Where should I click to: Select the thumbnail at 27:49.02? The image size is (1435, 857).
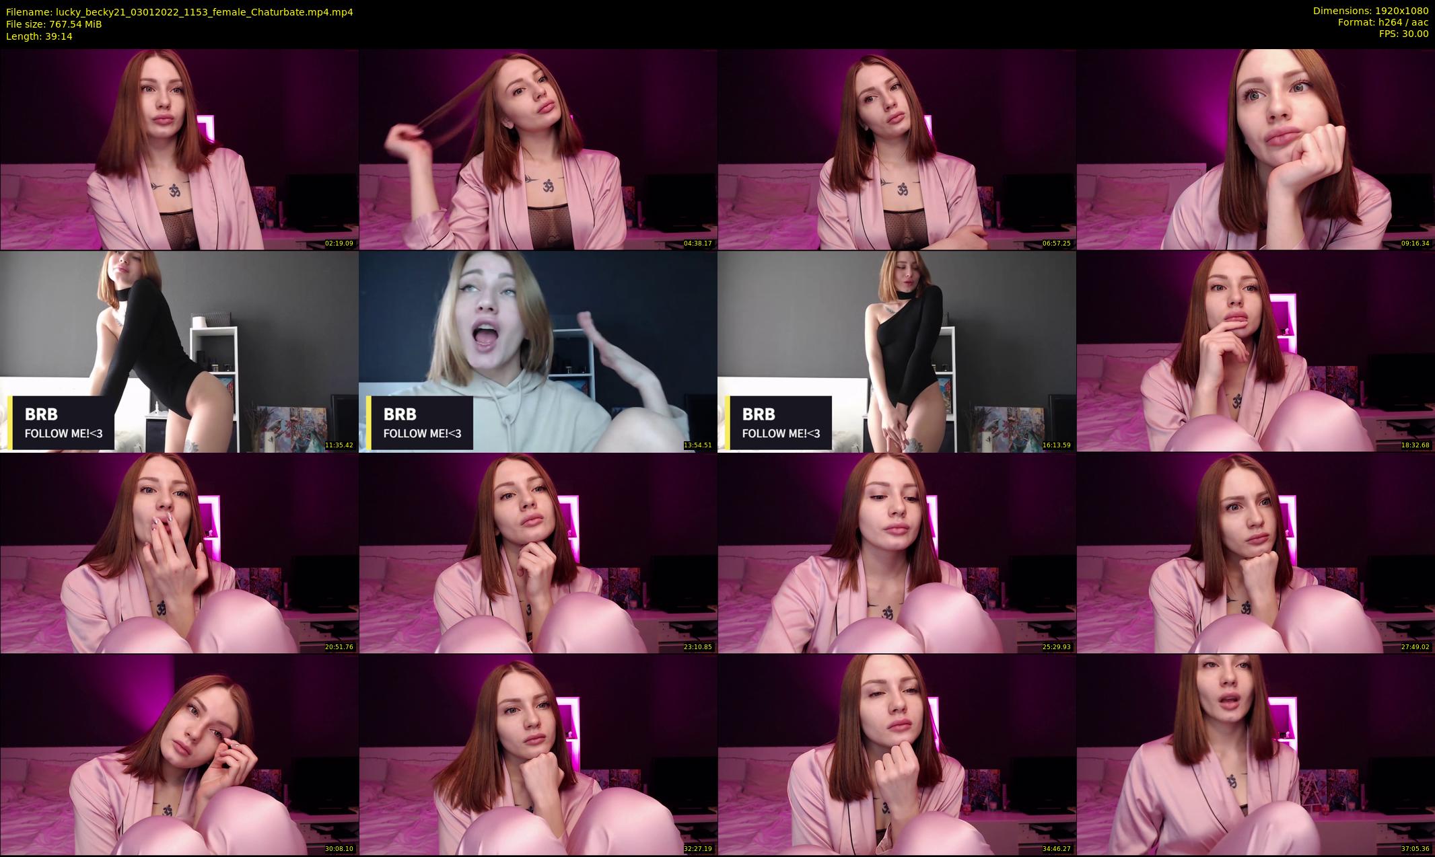coord(1255,552)
